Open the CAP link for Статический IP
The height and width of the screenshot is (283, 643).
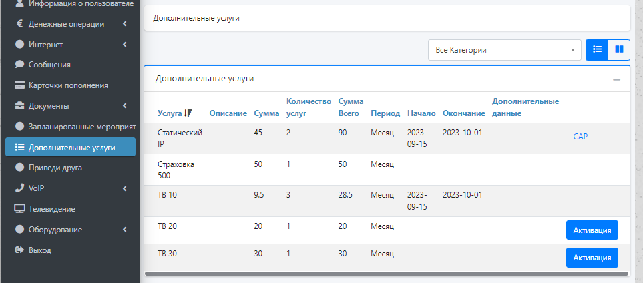coord(580,137)
